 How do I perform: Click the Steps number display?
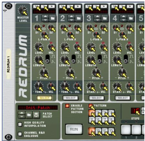click(135, 111)
